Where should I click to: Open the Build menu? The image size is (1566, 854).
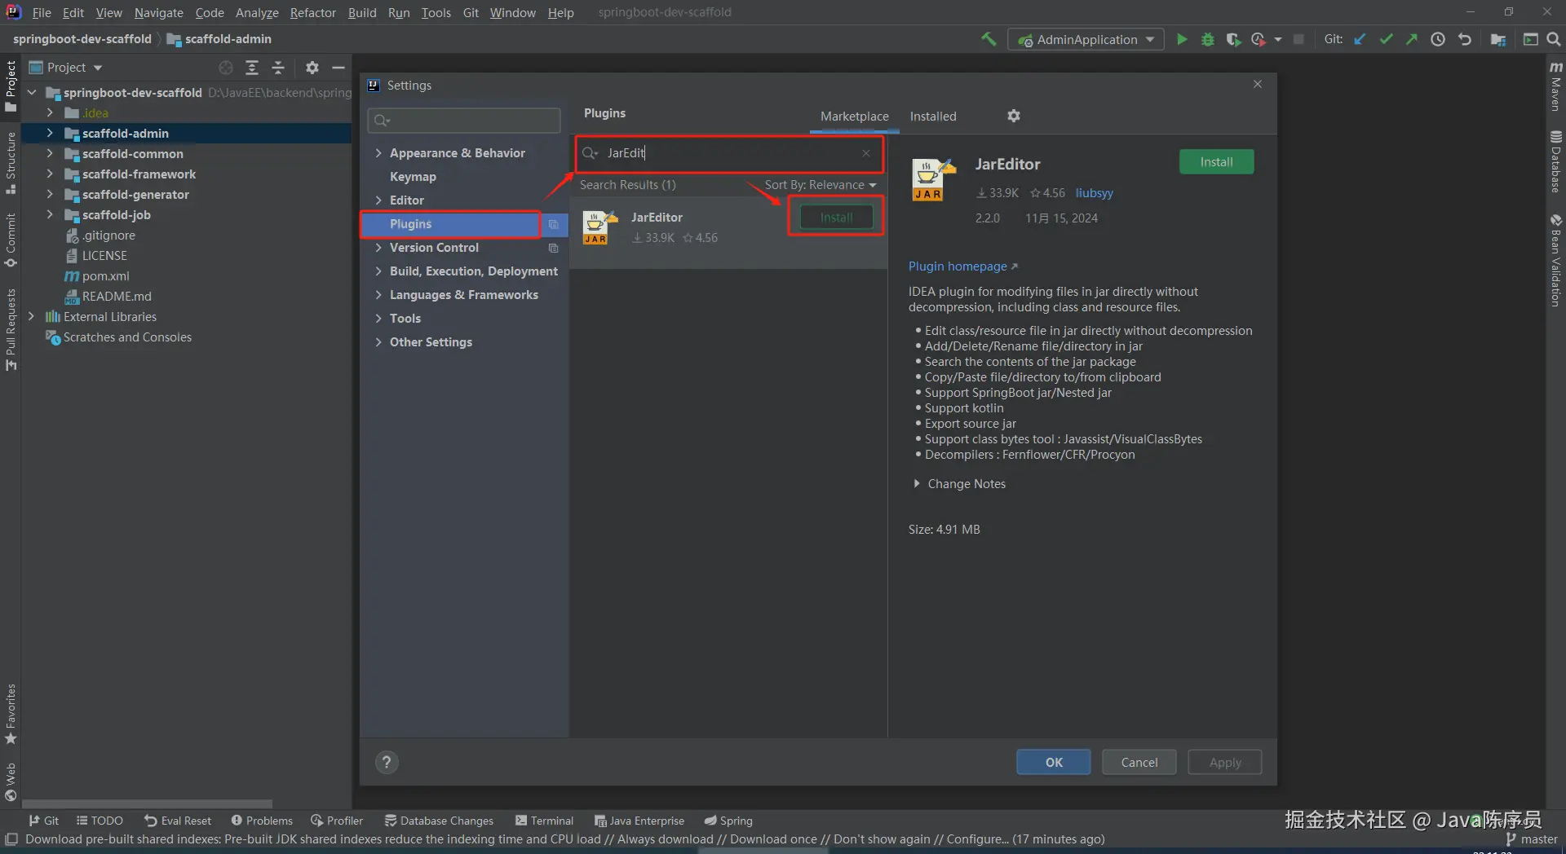[362, 12]
